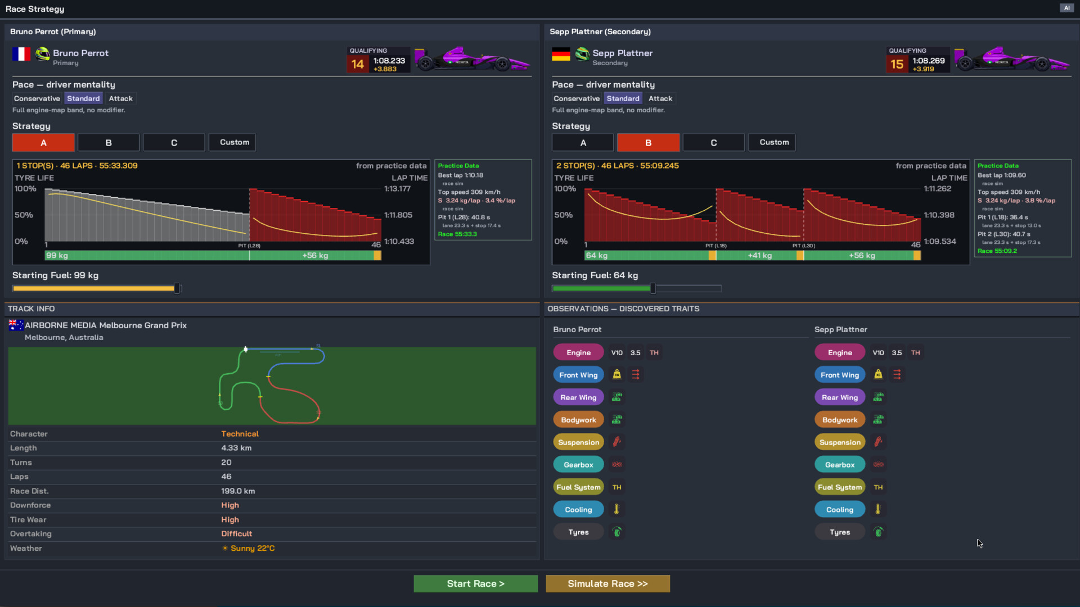
Task: Click Sepp Plattner's Bodywork trait icon
Action: tap(878, 419)
